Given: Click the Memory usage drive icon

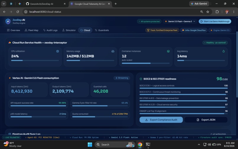Looking at the screenshot, I should (x=113, y=51).
